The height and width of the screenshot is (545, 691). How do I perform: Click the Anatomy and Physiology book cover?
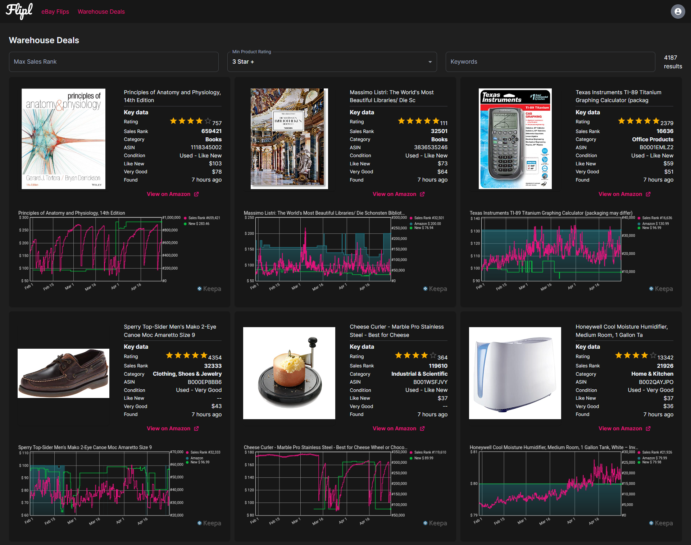[x=63, y=139]
